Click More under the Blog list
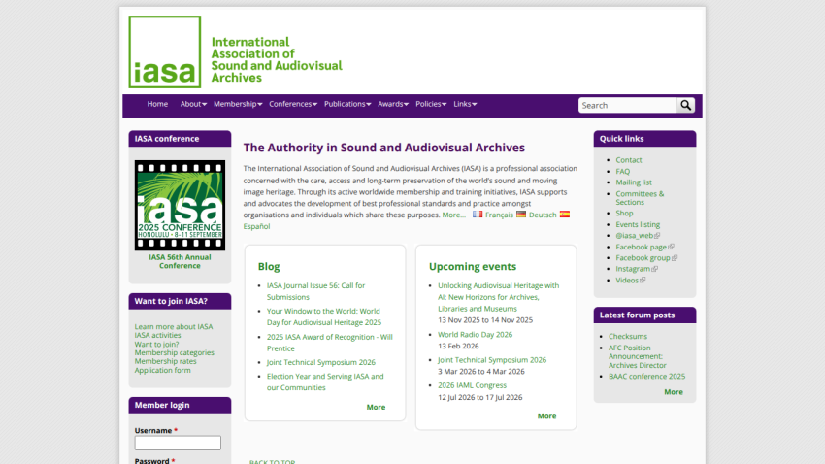This screenshot has width=825, height=464. (x=376, y=407)
